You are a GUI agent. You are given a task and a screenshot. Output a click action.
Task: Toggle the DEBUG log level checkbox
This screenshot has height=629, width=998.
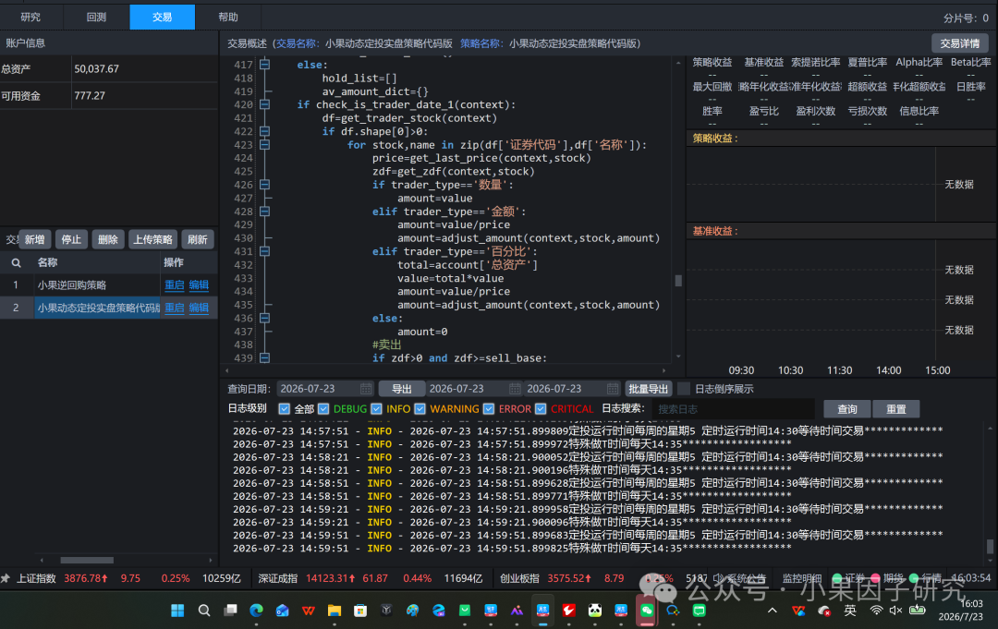point(323,409)
